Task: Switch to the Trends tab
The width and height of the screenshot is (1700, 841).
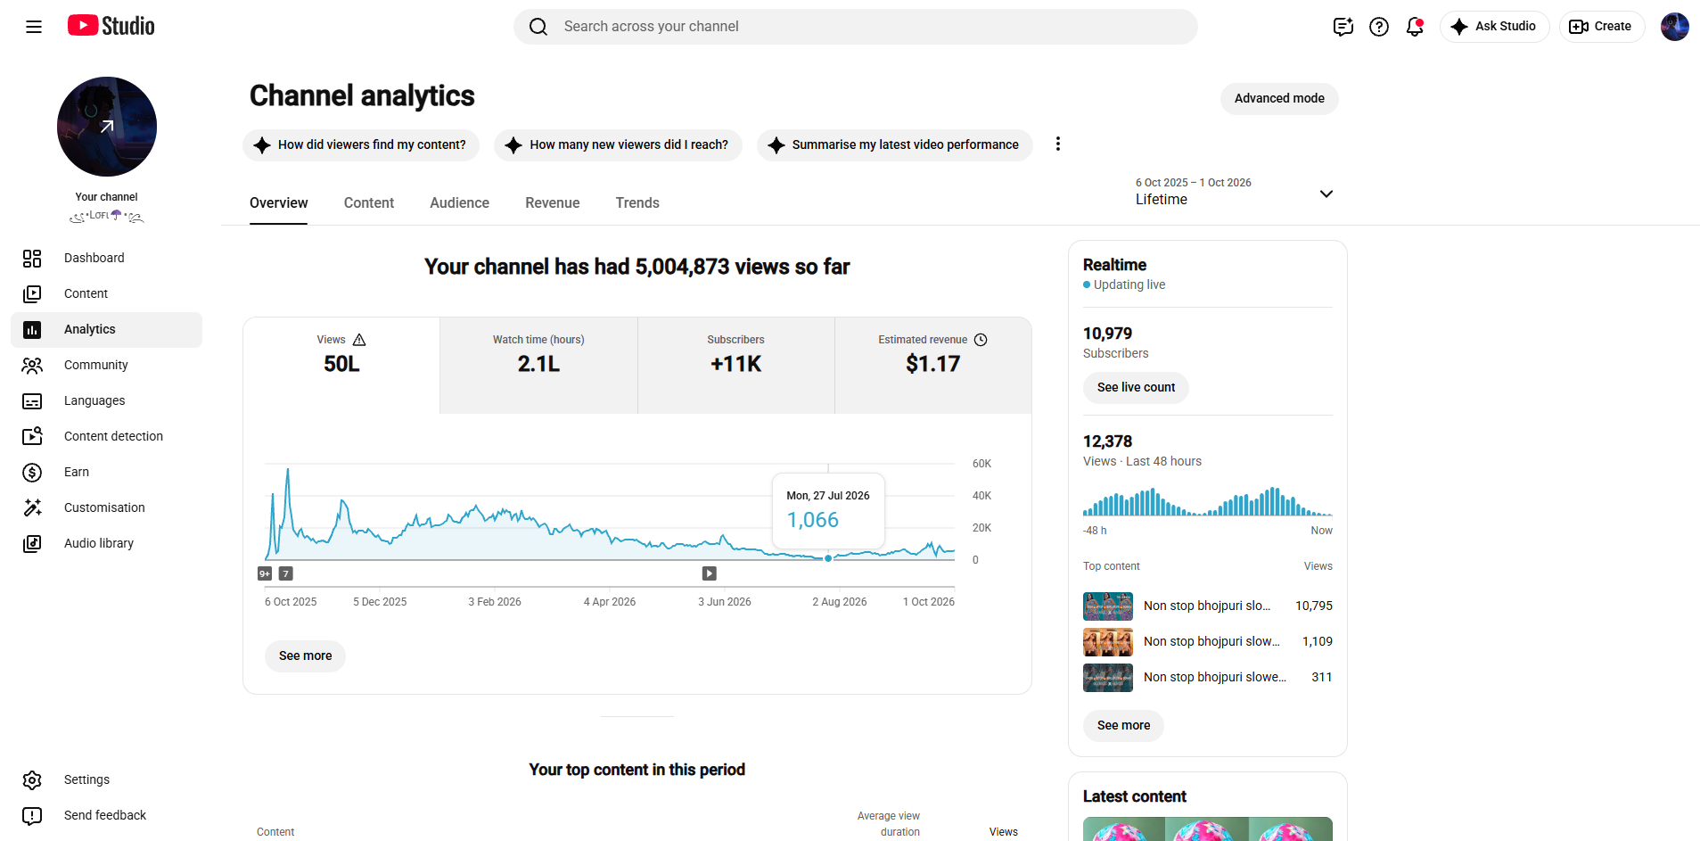Action: tap(637, 203)
